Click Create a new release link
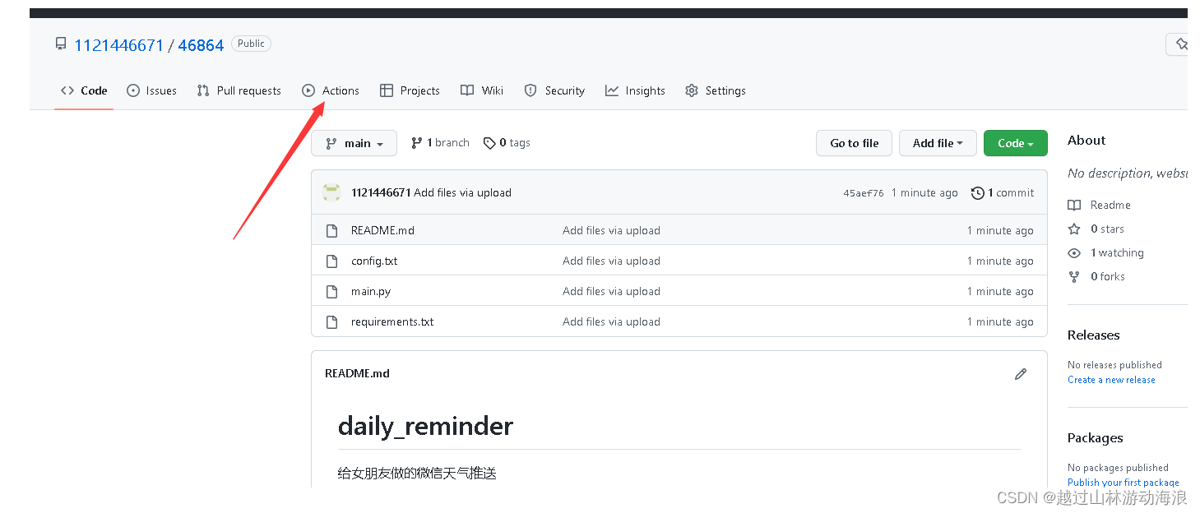The height and width of the screenshot is (513, 1200). click(1111, 380)
